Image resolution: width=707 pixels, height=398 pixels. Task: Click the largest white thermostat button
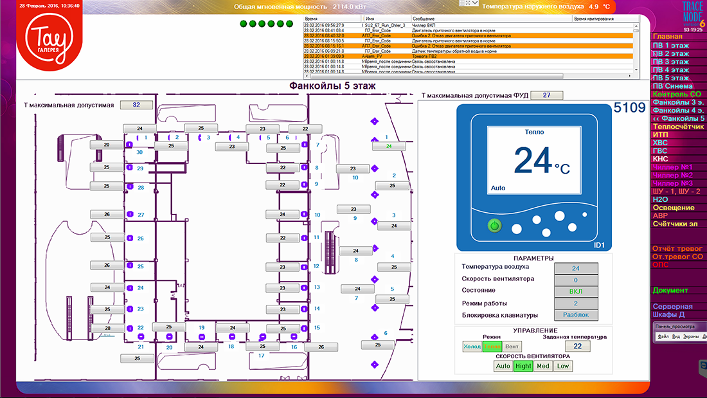(x=560, y=216)
